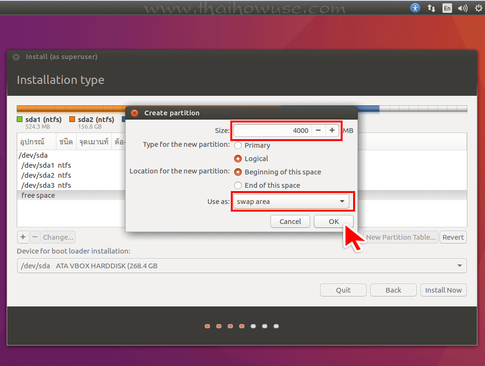The image size is (485, 366).
Task: Select the /dev/sda3 ntfs row
Action: [x=72, y=185]
